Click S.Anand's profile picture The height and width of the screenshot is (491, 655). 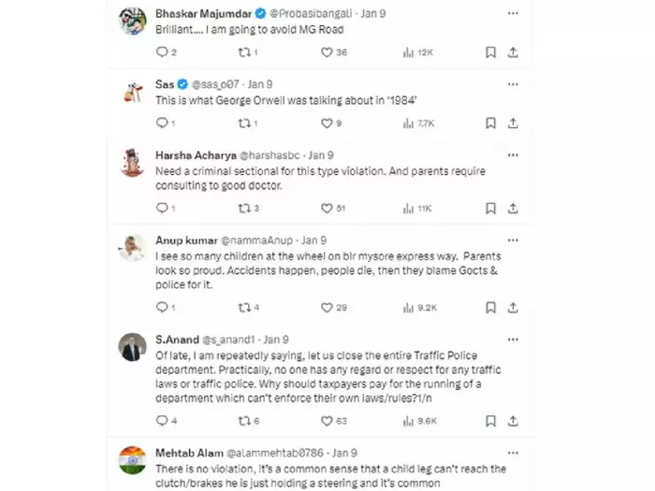click(132, 347)
